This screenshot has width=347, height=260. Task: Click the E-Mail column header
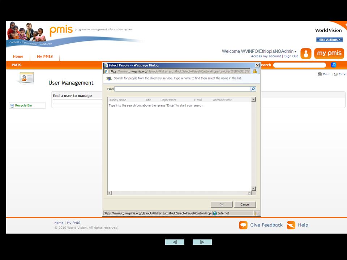[x=198, y=100]
